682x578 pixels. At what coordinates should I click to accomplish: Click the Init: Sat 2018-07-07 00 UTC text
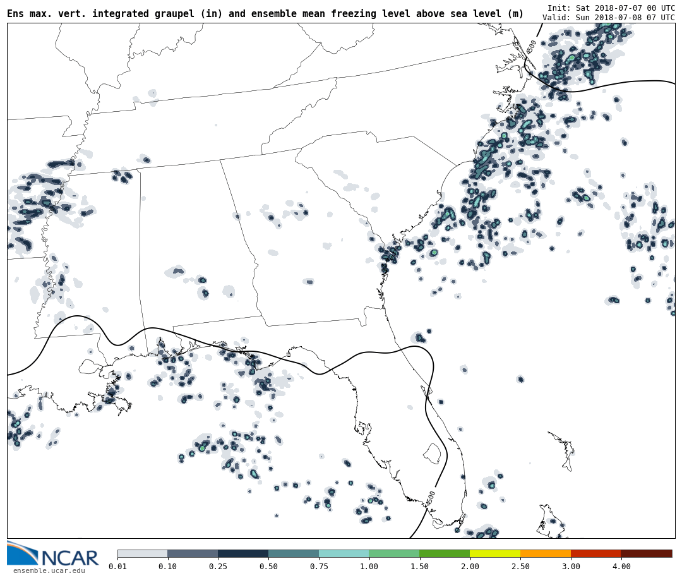point(611,8)
